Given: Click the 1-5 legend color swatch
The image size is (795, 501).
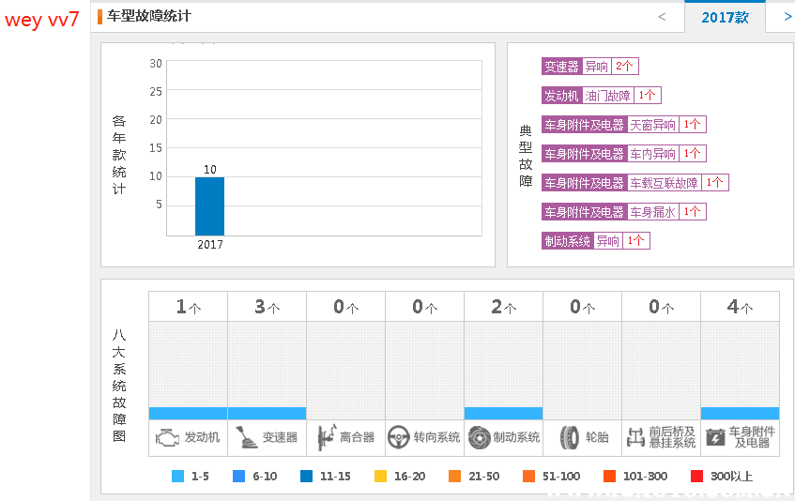Looking at the screenshot, I should point(178,477).
